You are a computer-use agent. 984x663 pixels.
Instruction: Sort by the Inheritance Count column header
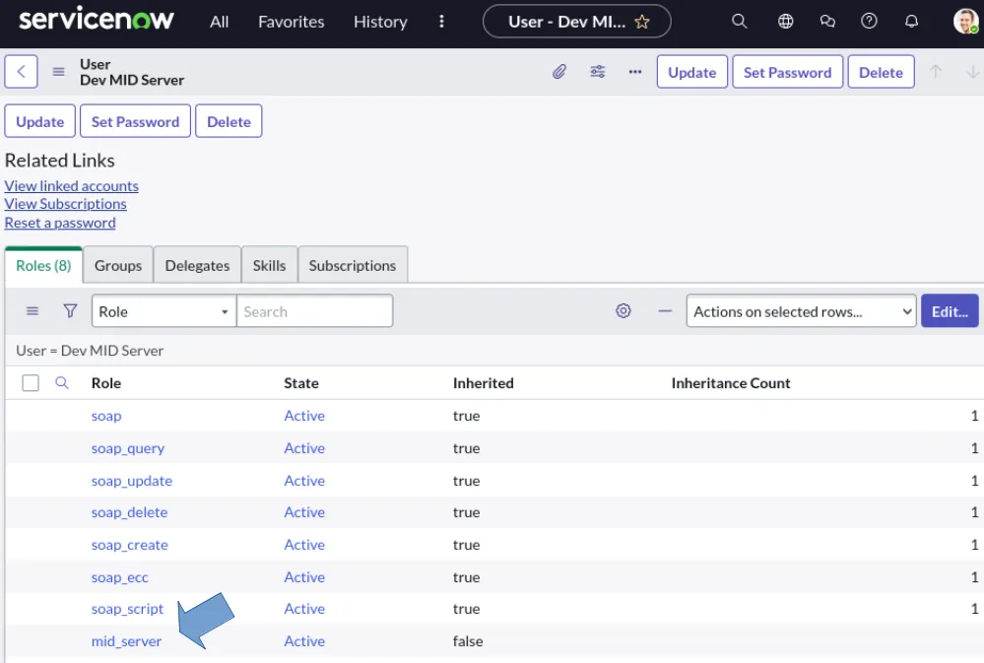pos(731,383)
